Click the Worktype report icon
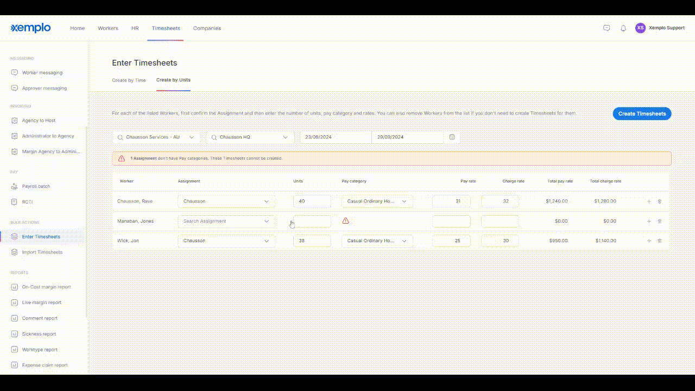The width and height of the screenshot is (695, 391). (15, 350)
